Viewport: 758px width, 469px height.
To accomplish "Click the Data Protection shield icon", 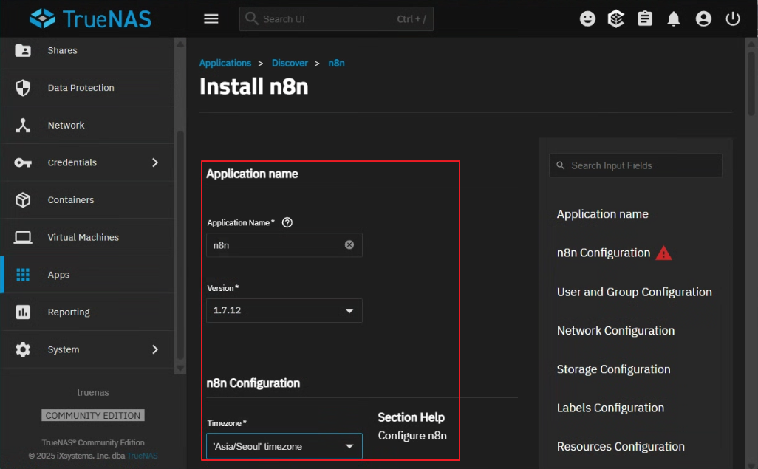I will click(23, 88).
